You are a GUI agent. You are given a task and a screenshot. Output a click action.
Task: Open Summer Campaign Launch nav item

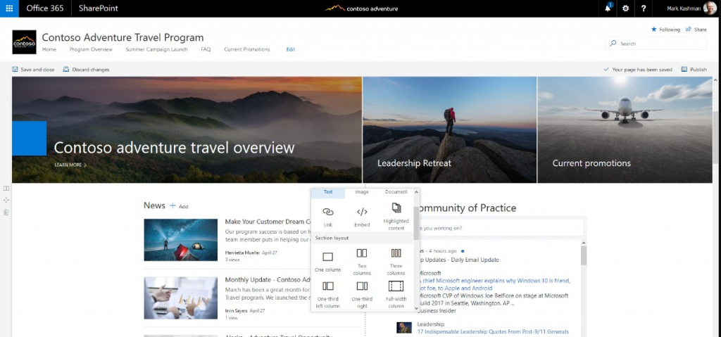(156, 50)
